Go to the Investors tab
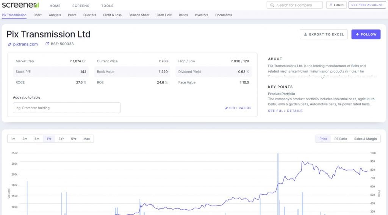Viewport: 388px width, 215px height. (202, 15)
